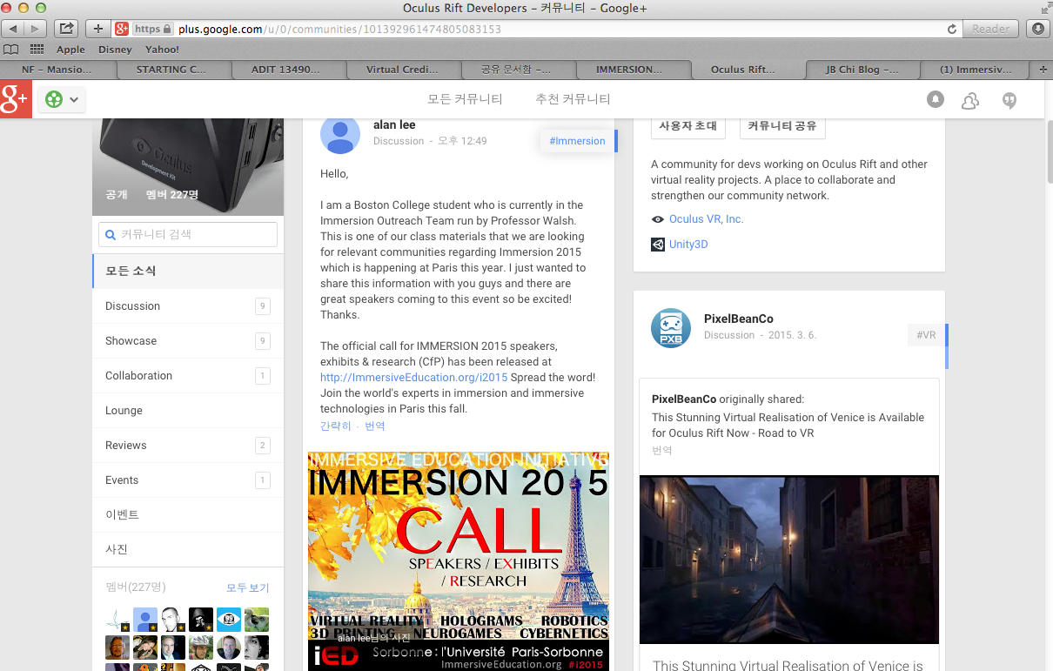Select the 사진 sidebar item
Viewport: 1053px width, 671px height.
[x=188, y=549]
